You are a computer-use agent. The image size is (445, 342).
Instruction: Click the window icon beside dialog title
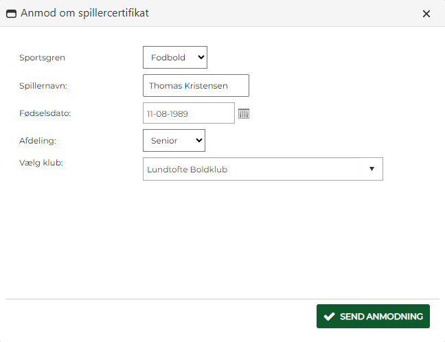11,14
